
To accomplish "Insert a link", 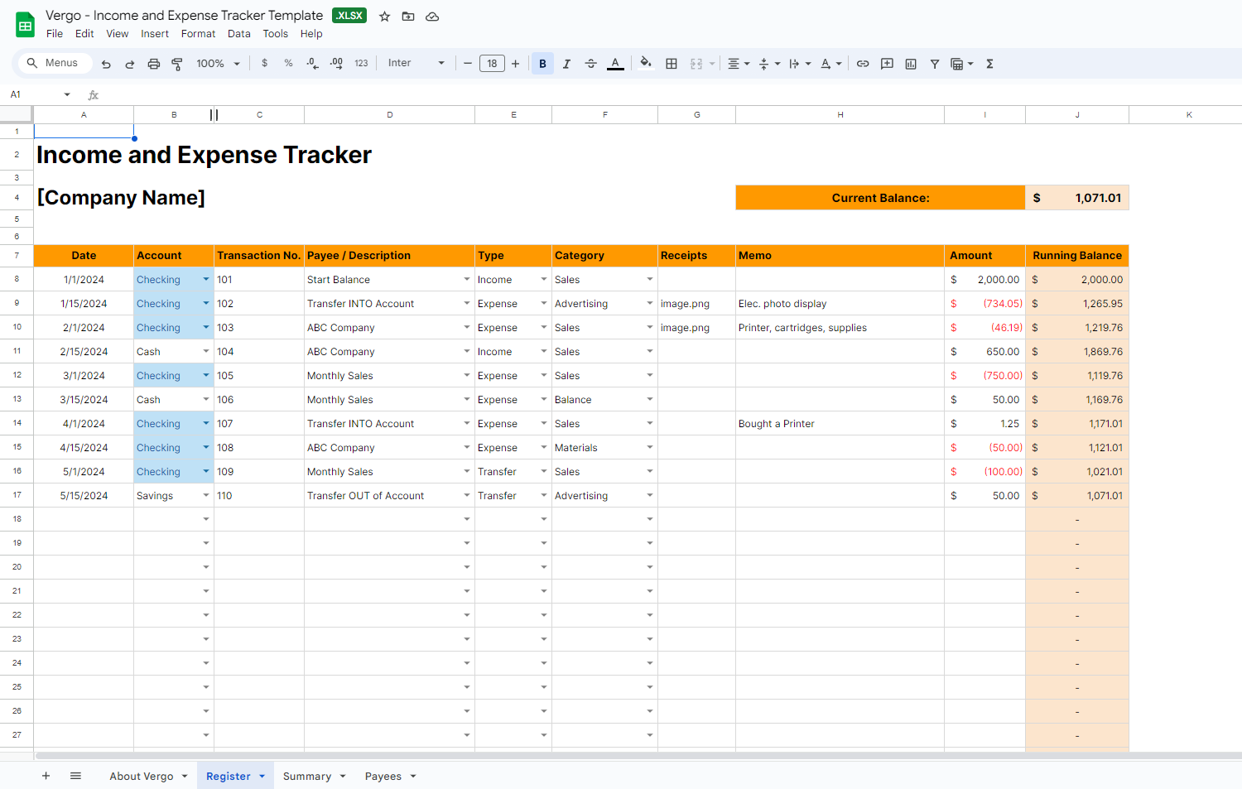I will (863, 63).
